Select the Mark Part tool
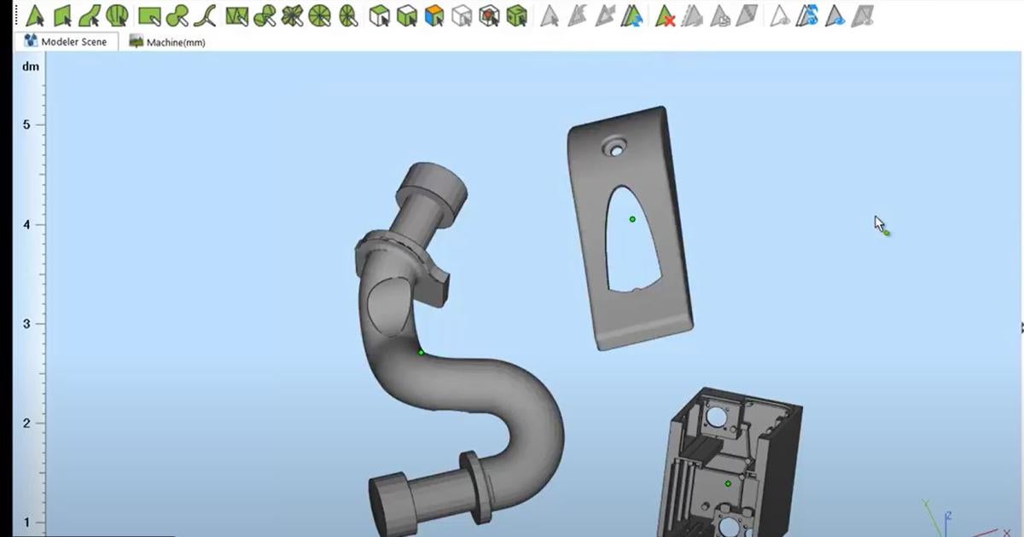The height and width of the screenshot is (537, 1024). (x=118, y=14)
